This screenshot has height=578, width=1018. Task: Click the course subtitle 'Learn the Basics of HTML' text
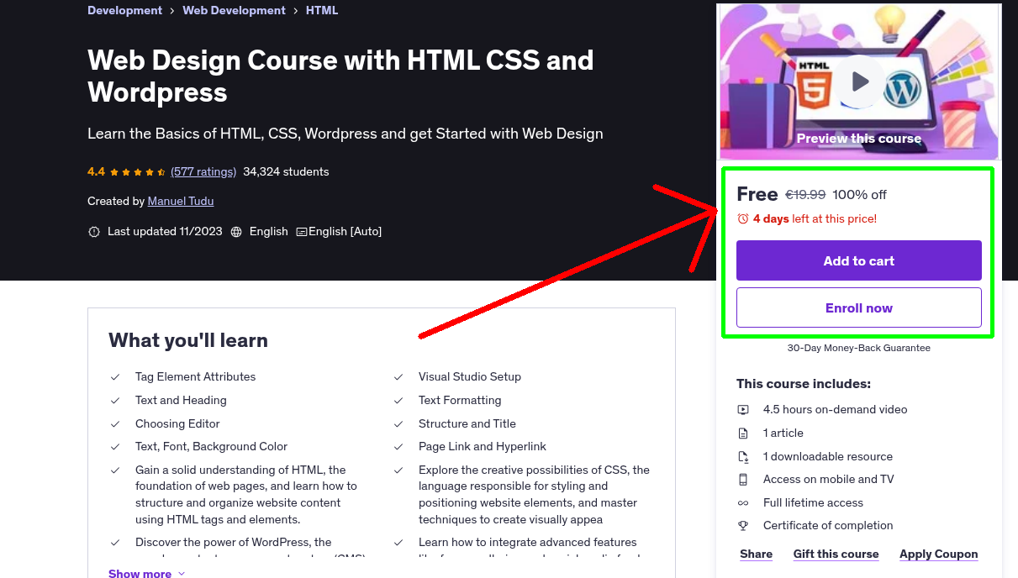345,134
